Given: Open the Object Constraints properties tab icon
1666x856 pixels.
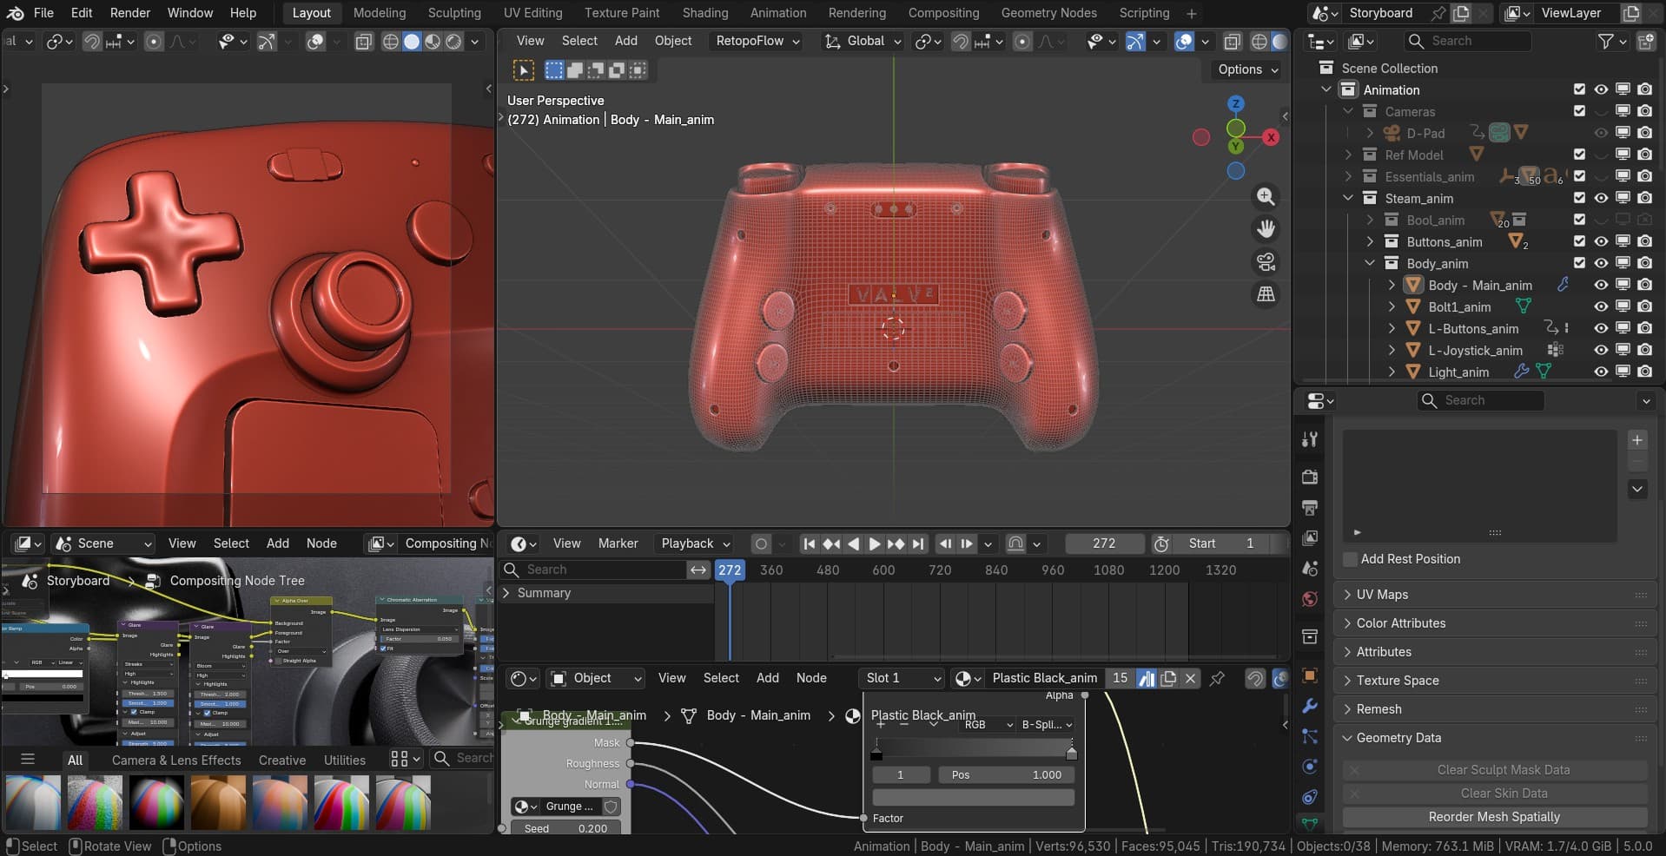Looking at the screenshot, I should click(x=1310, y=797).
